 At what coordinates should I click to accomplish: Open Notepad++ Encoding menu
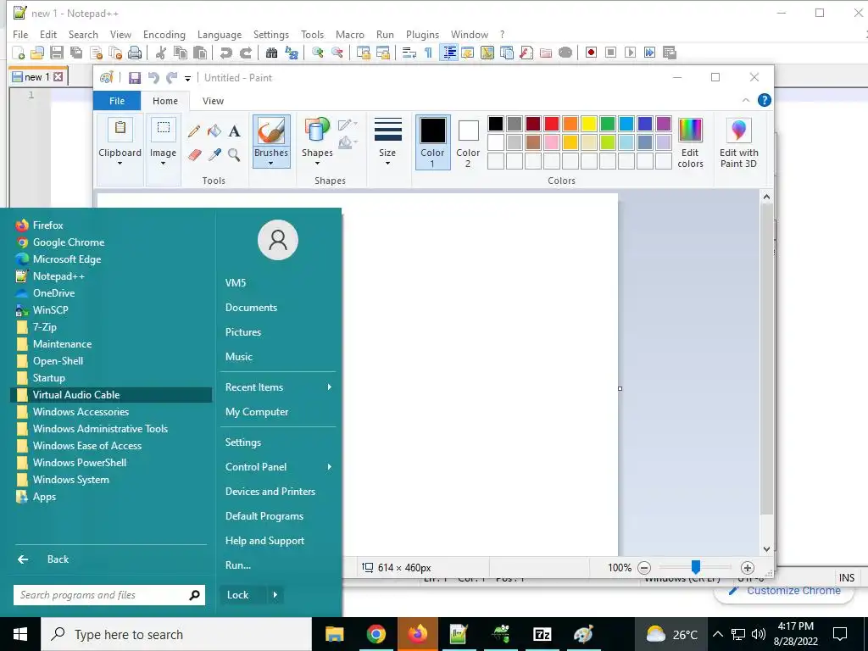(x=164, y=34)
